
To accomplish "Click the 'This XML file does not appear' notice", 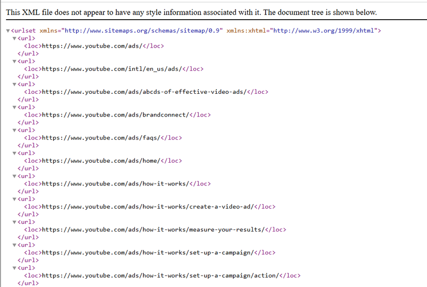I will click(192, 12).
